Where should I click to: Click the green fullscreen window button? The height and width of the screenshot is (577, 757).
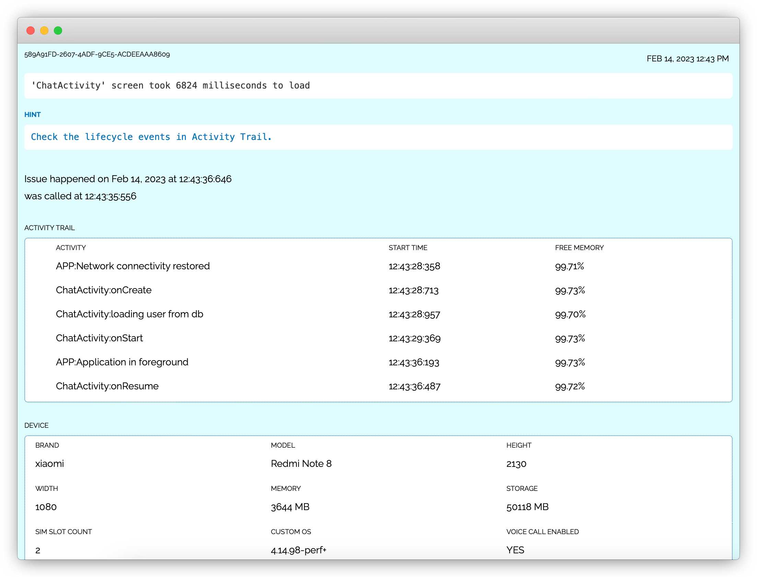(x=58, y=31)
